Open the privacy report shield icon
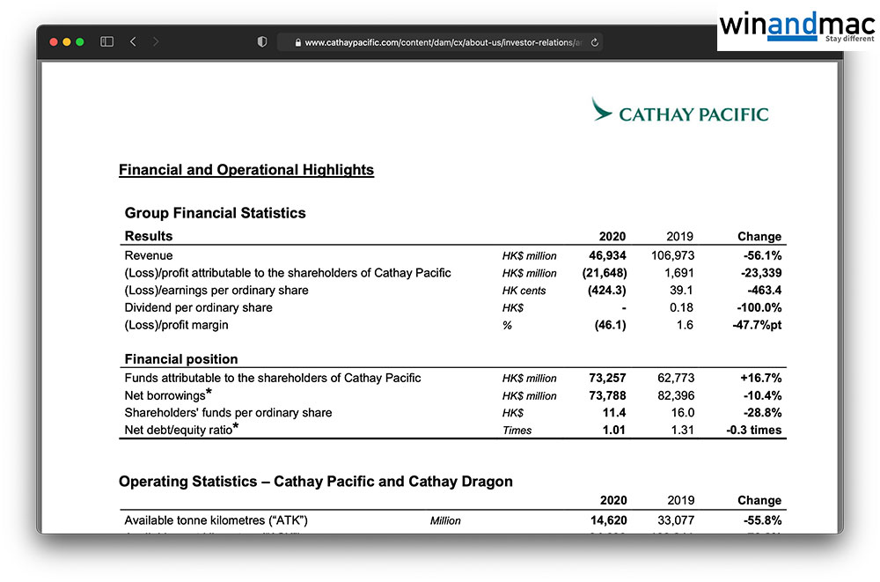This screenshot has height=582, width=880. click(x=261, y=41)
